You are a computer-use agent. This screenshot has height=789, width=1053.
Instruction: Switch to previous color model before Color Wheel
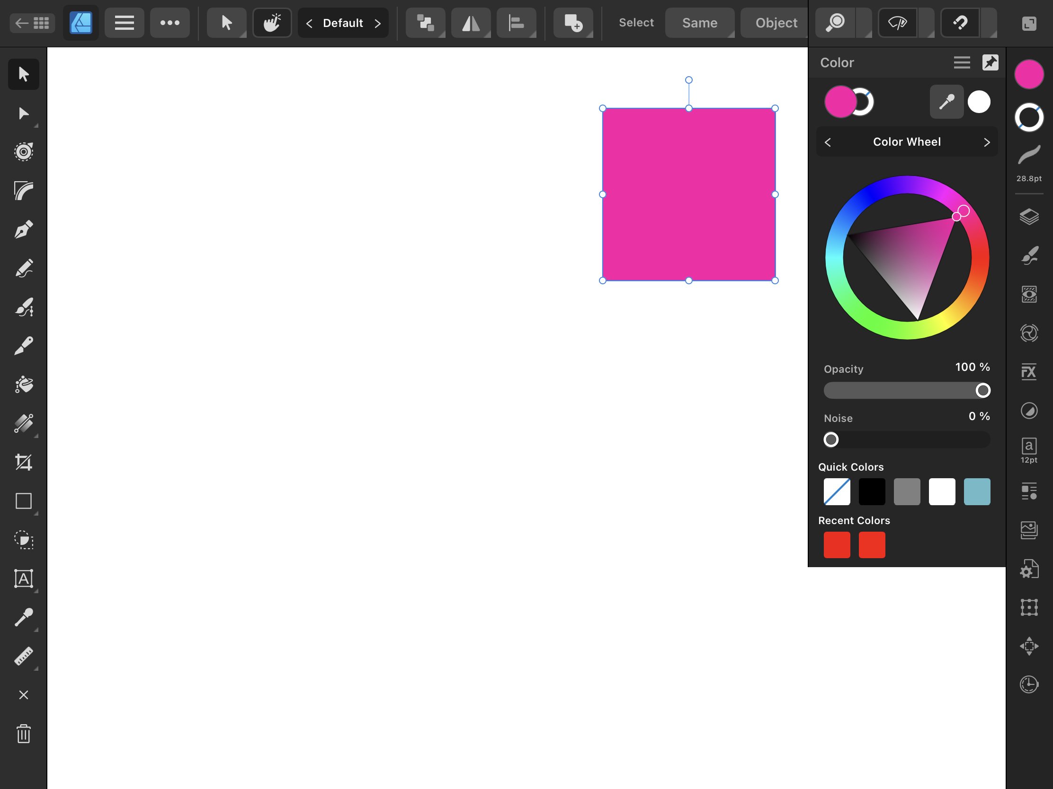828,142
